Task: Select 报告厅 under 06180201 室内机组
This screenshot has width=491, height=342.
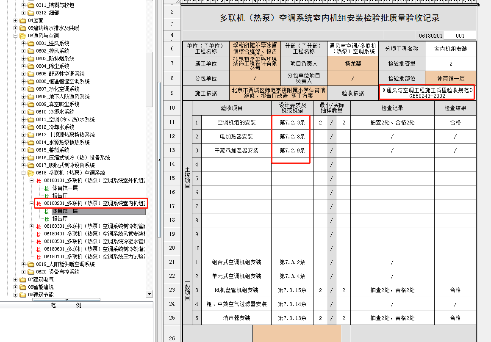Action: (x=60, y=219)
